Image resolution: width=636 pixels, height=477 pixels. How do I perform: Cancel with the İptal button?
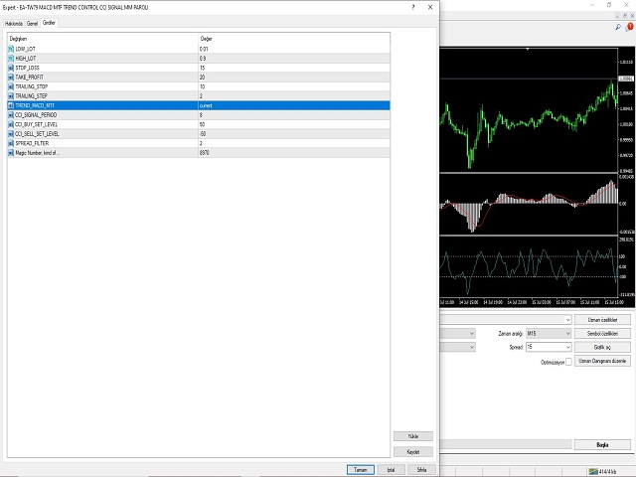tap(391, 470)
